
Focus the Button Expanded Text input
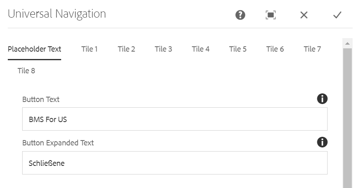[x=175, y=163]
